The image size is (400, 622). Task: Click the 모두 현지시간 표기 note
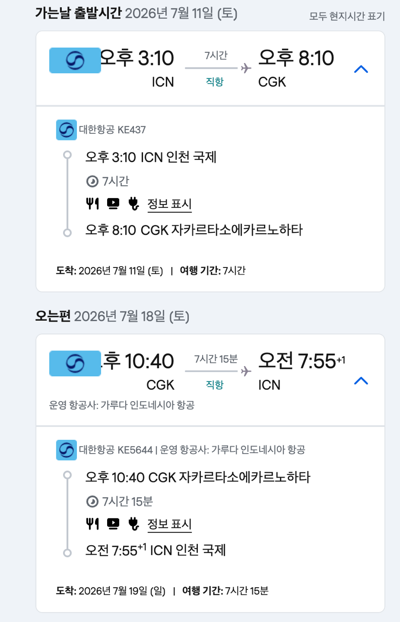[x=347, y=16]
